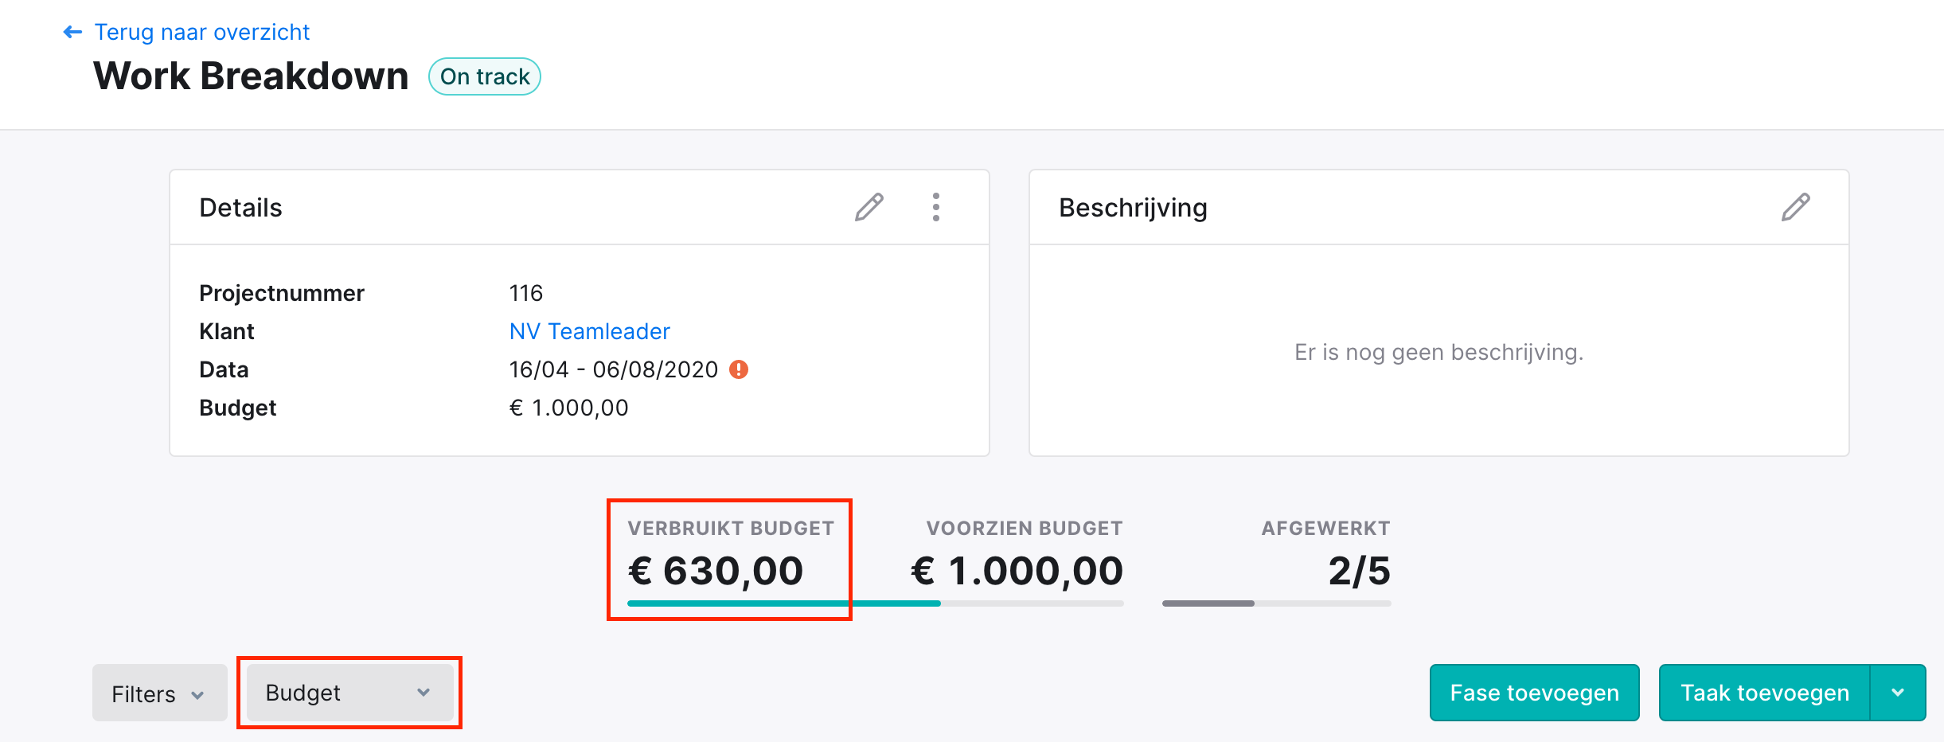The width and height of the screenshot is (1944, 742).
Task: Click the back arrow icon
Action: tap(72, 32)
